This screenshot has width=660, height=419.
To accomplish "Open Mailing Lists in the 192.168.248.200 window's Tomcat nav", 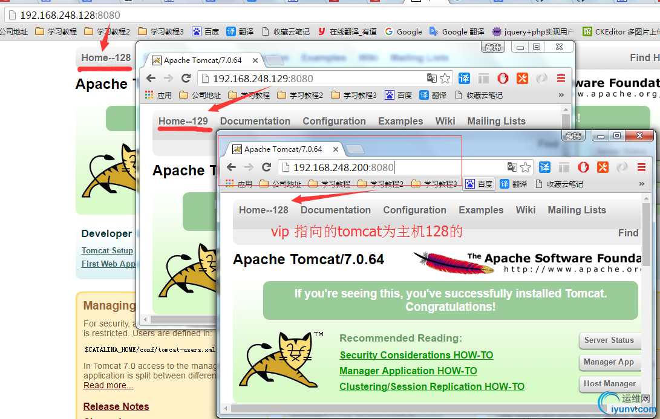I will 577,210.
